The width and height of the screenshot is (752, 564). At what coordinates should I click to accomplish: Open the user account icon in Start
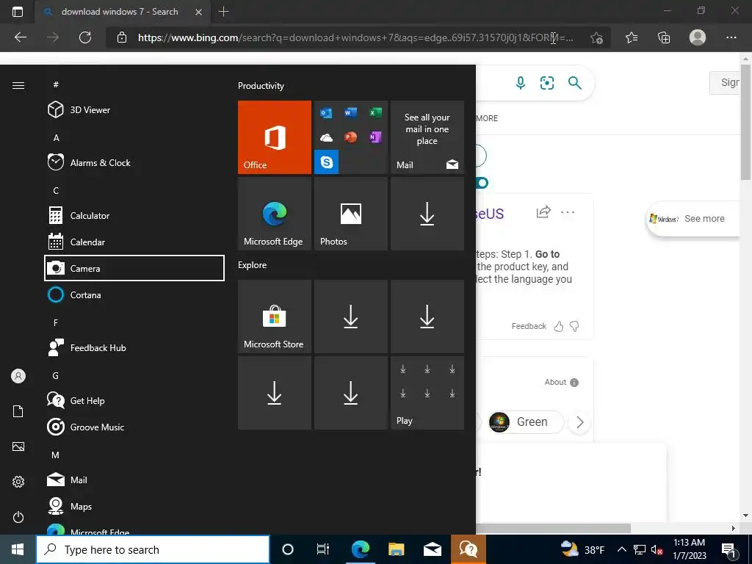coord(18,376)
